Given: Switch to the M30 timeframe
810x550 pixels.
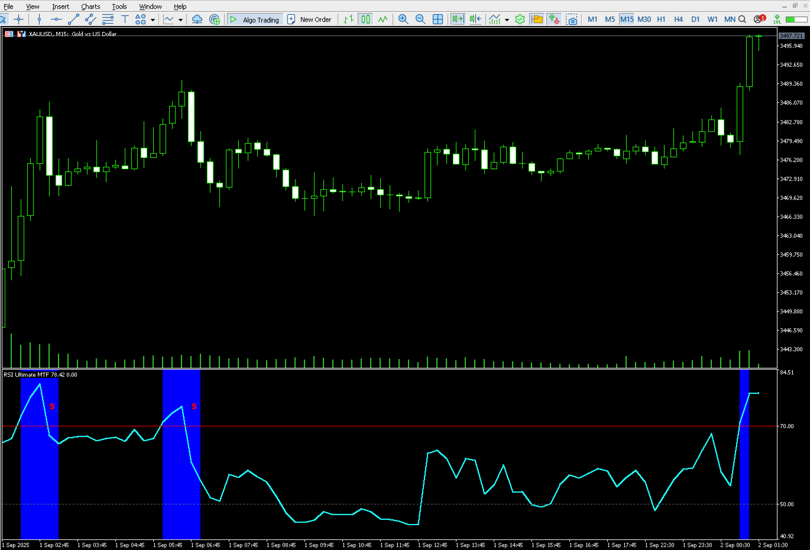Looking at the screenshot, I should (x=644, y=20).
